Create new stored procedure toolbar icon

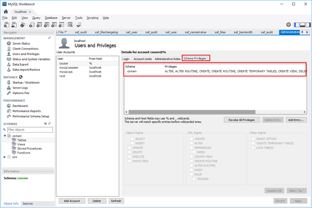[x=54, y=25]
